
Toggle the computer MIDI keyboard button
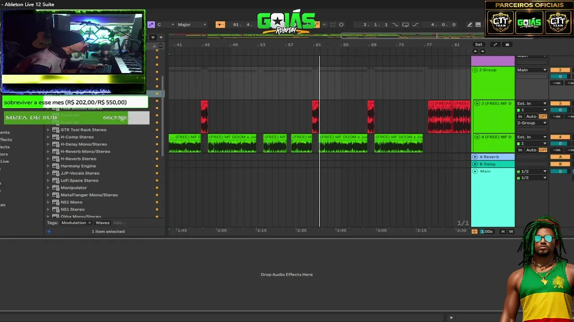[478, 25]
